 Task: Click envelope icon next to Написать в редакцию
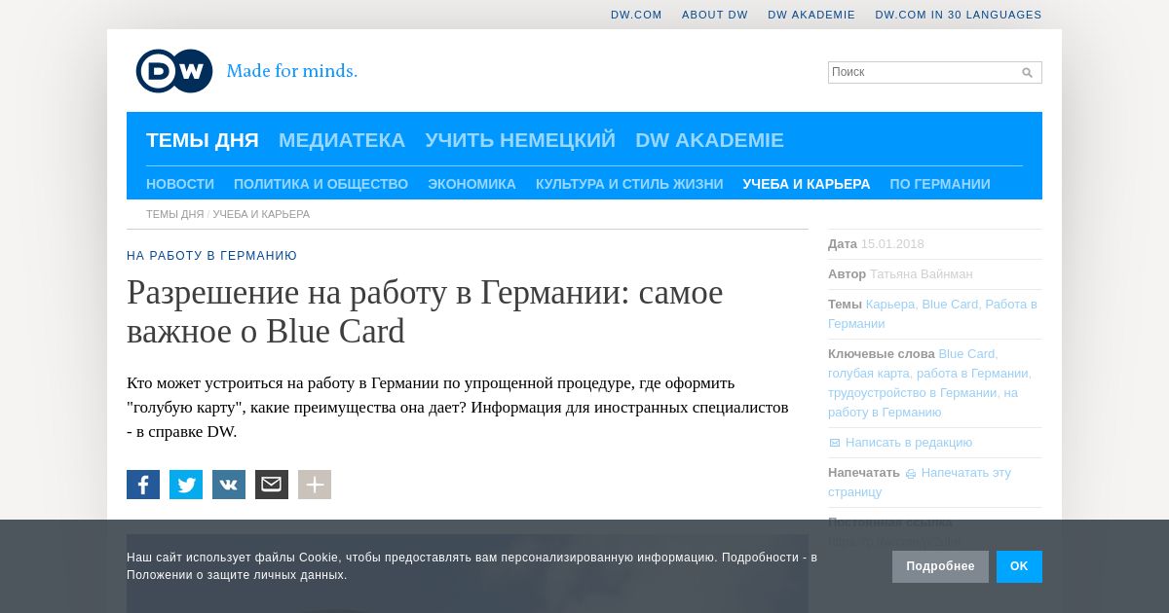tap(834, 443)
